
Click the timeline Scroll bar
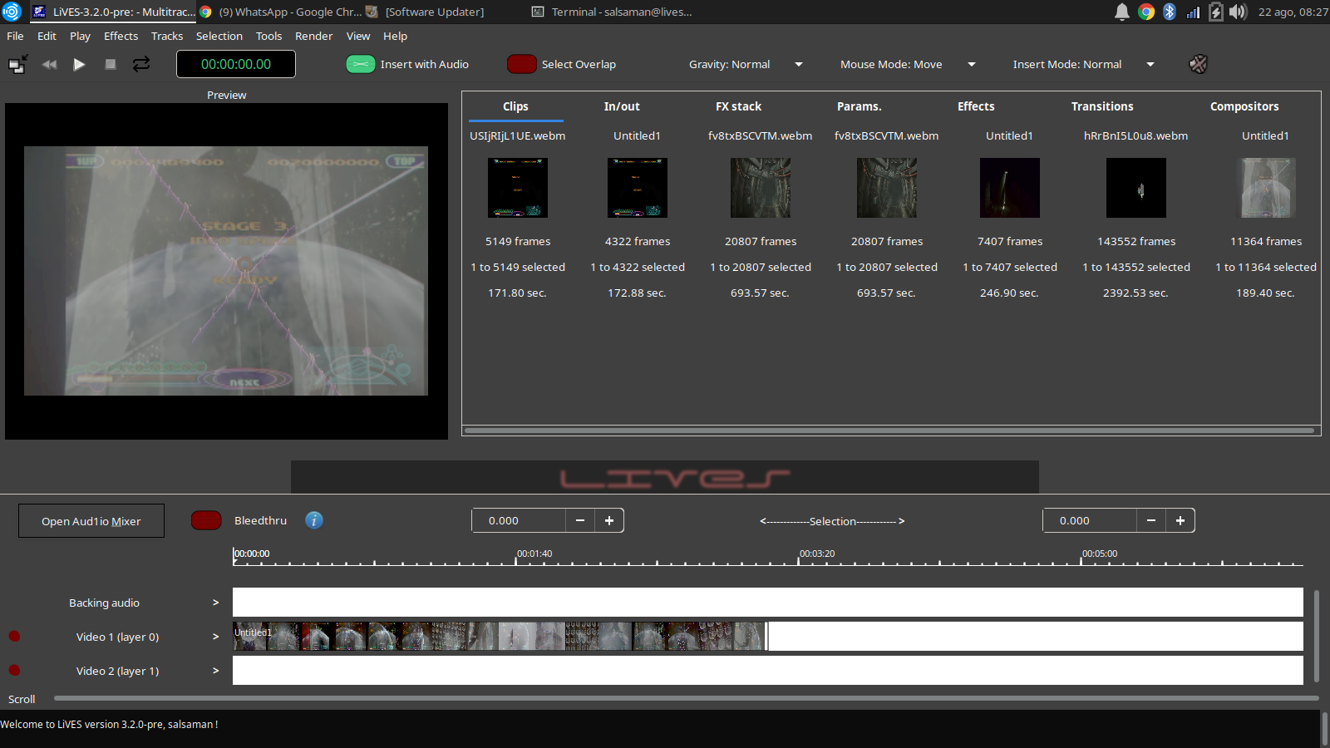pos(687,698)
